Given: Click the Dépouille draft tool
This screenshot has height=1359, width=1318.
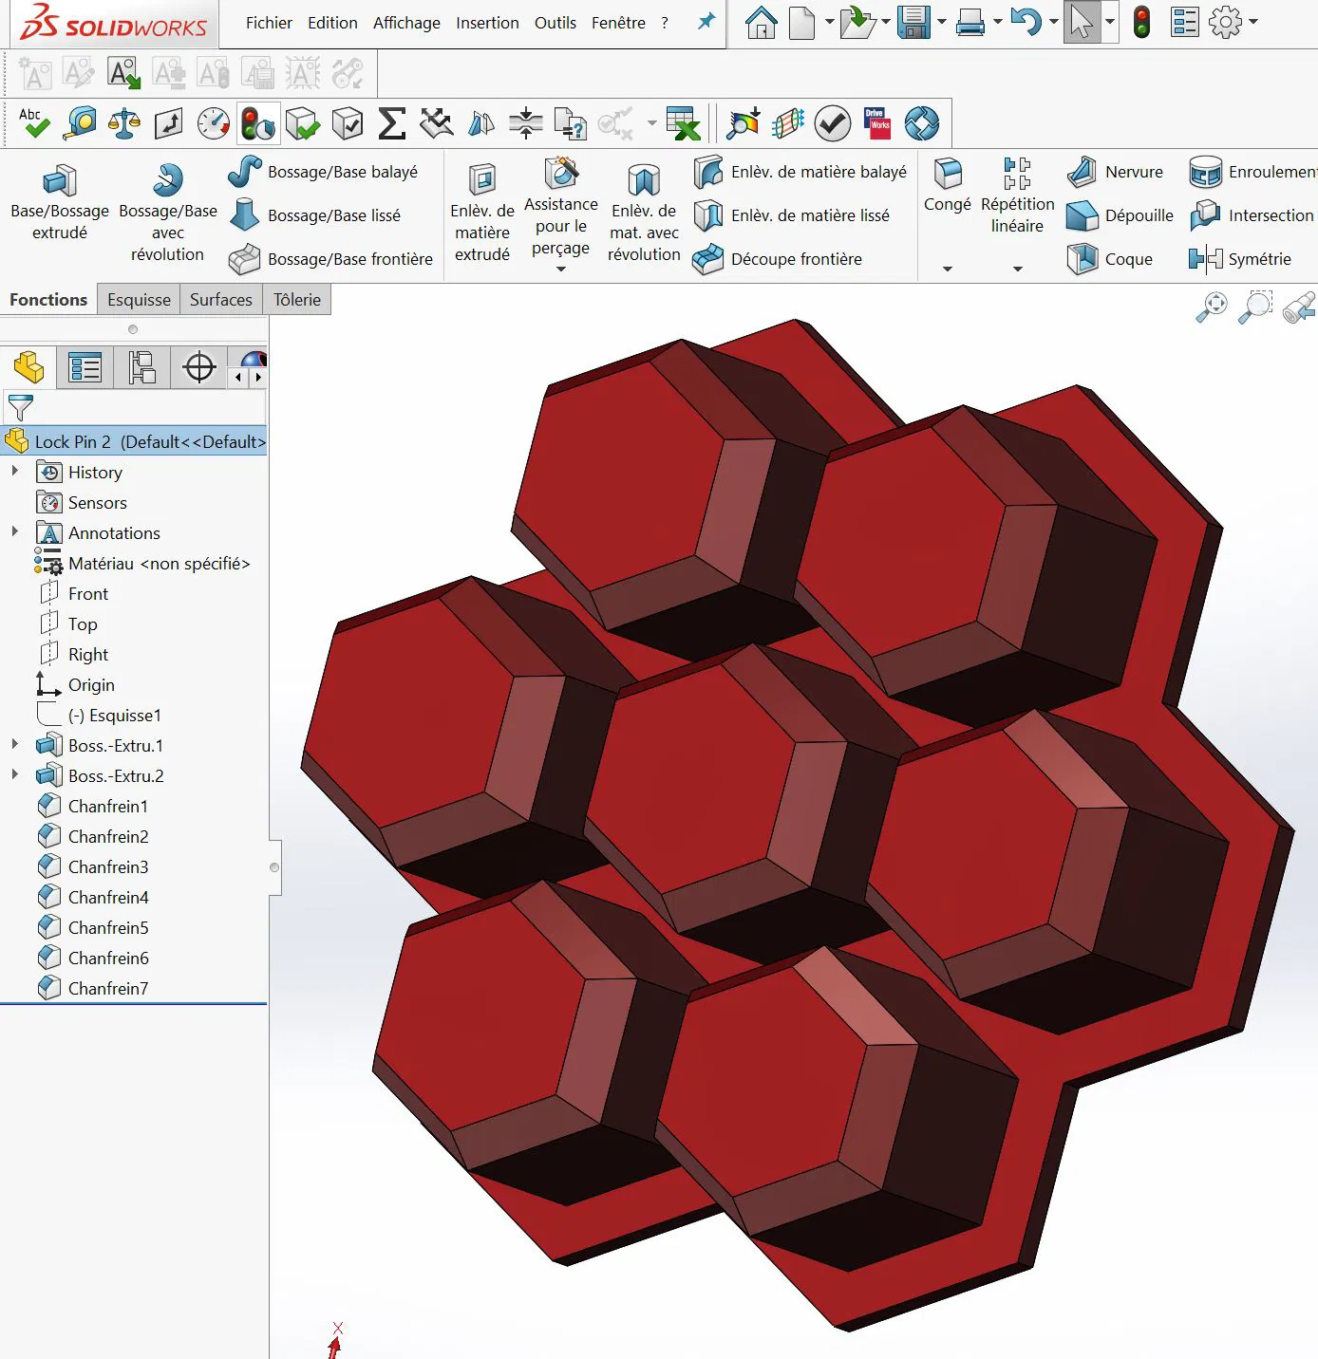Looking at the screenshot, I should pyautogui.click(x=1120, y=215).
